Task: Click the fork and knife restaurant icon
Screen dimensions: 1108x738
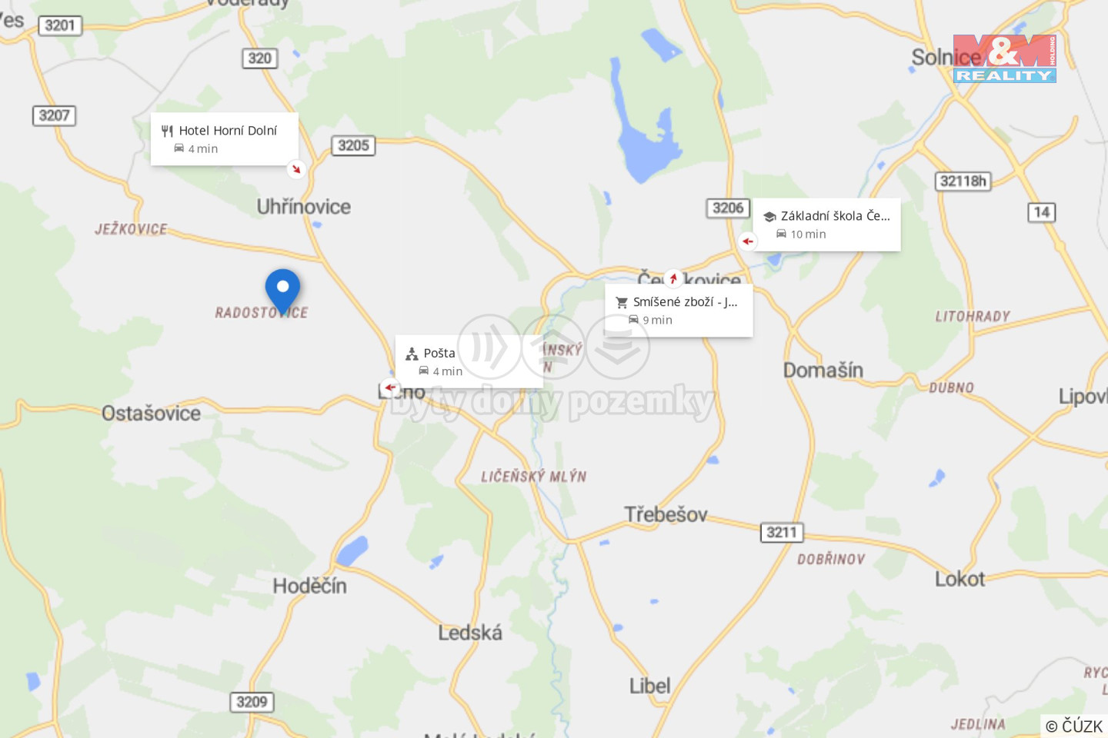Action: coord(167,131)
